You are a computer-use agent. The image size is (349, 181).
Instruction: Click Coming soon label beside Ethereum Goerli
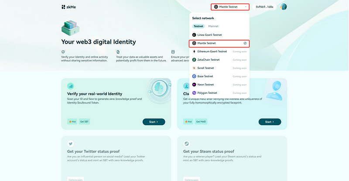pyautogui.click(x=240, y=51)
